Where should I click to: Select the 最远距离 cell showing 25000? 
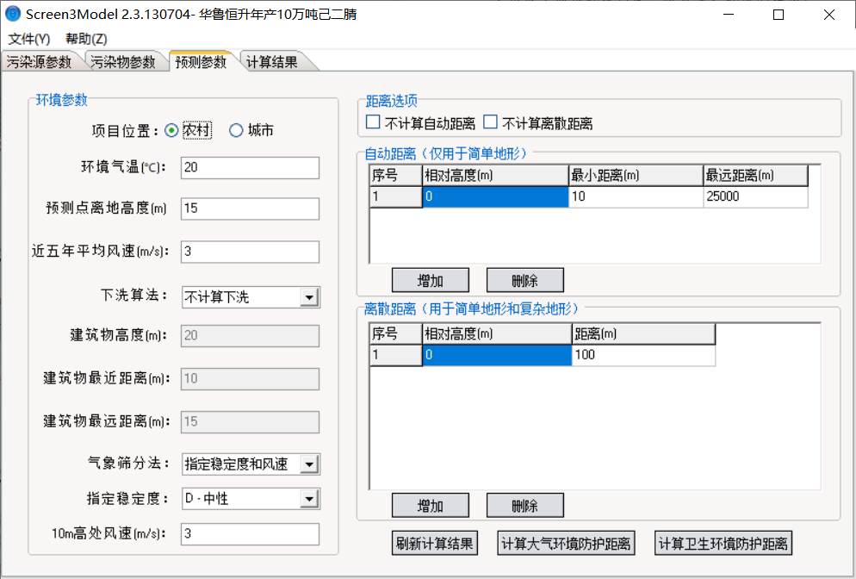pos(755,196)
